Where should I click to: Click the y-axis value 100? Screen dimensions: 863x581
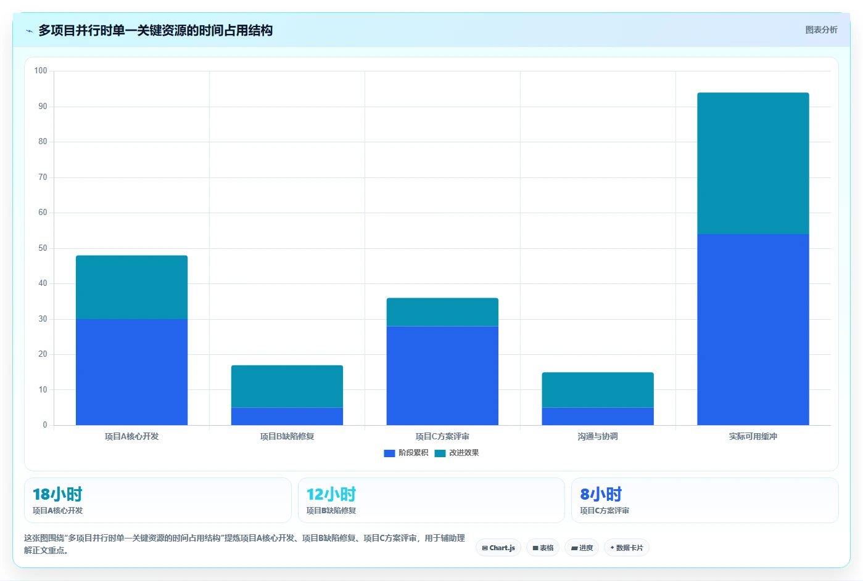click(x=41, y=71)
